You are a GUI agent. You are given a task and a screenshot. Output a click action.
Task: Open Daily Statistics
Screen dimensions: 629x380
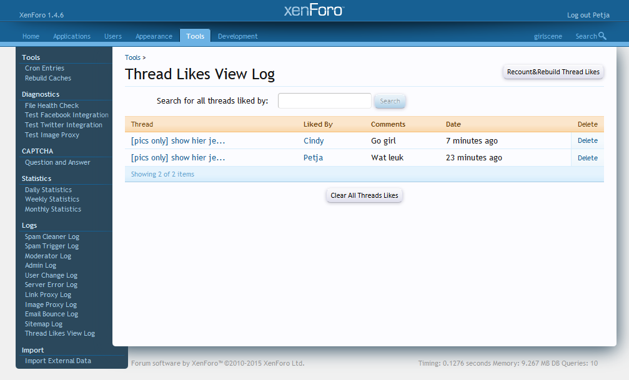coord(48,190)
